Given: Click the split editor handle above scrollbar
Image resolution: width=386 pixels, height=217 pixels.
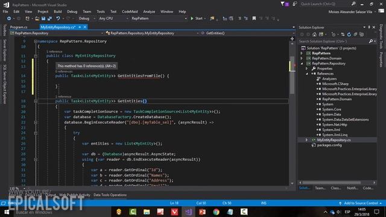Looking at the screenshot, I should pyautogui.click(x=292, y=39).
